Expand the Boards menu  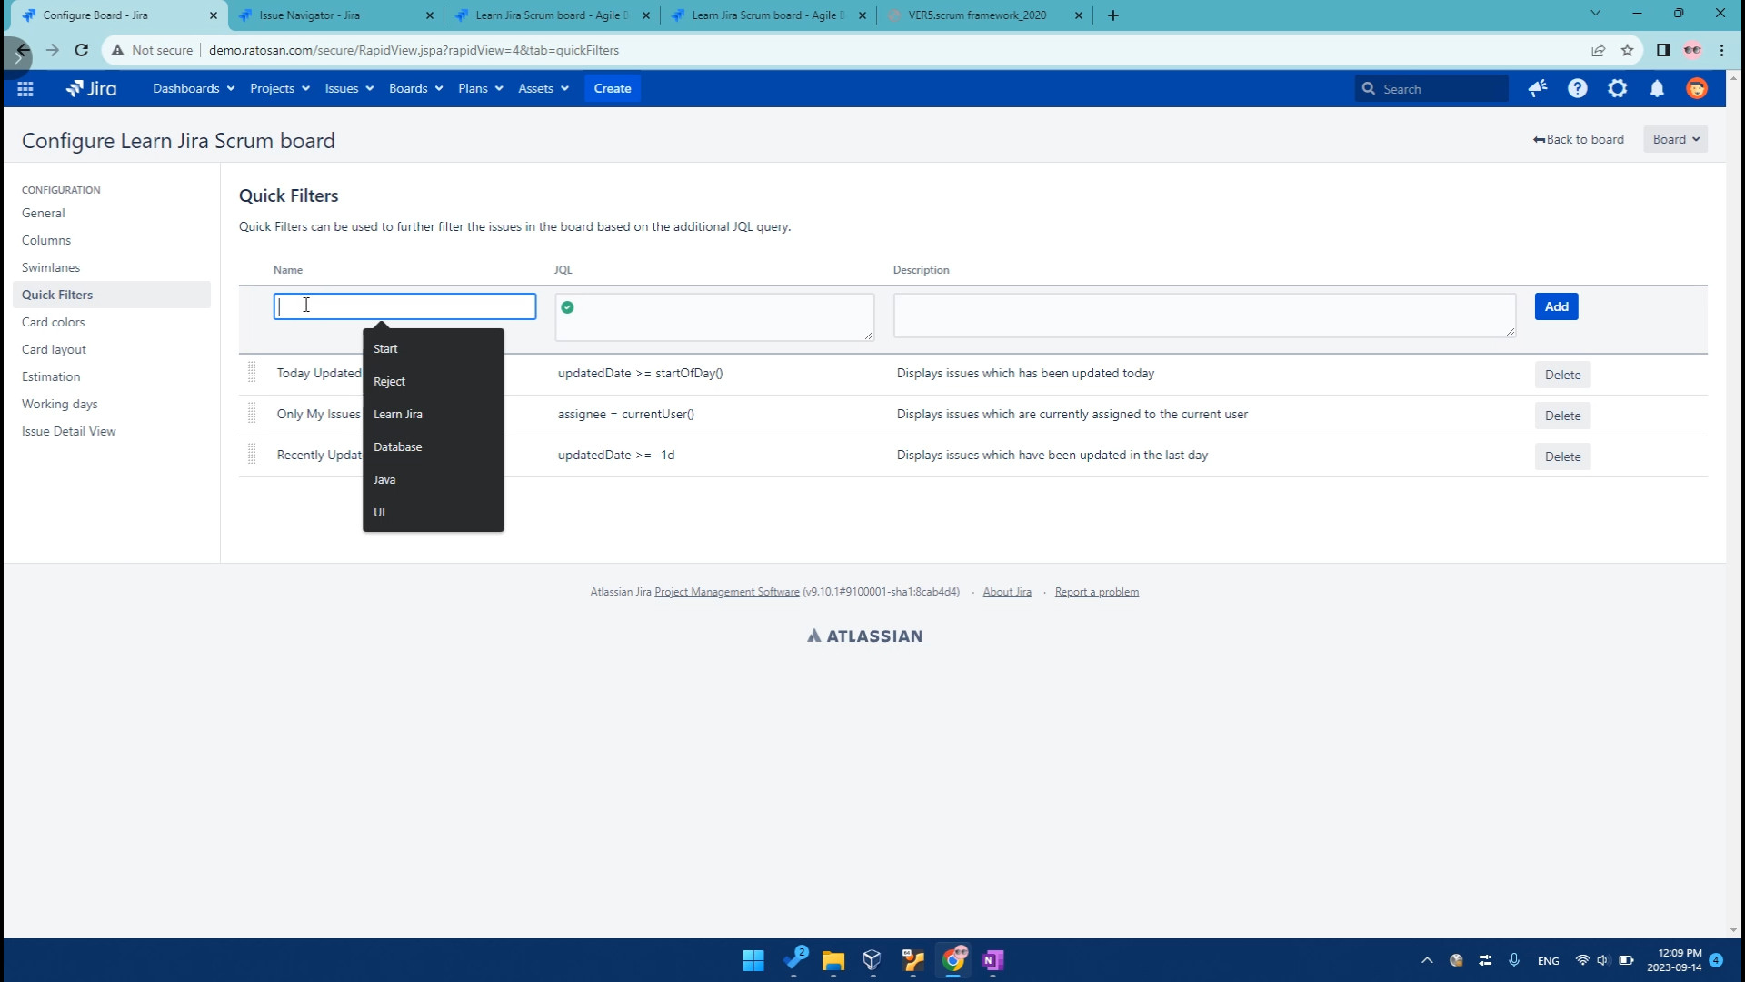click(415, 88)
